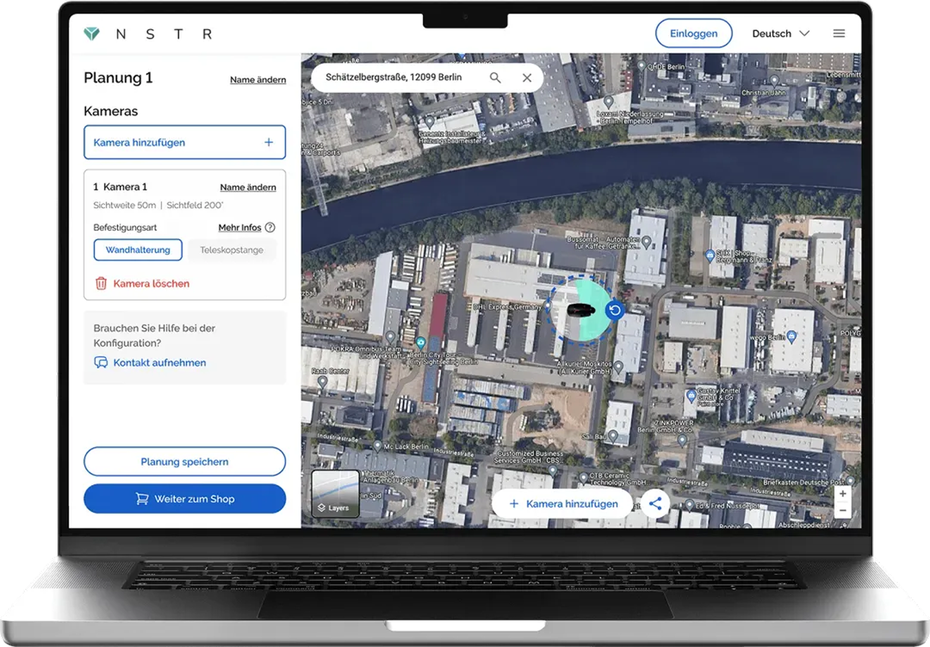Click the Sichtfeld 200° text
Image resolution: width=930 pixels, height=647 pixels.
[x=195, y=205]
